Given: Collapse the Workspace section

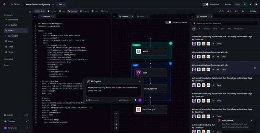Looking at the screenshot, I should click(9, 15).
